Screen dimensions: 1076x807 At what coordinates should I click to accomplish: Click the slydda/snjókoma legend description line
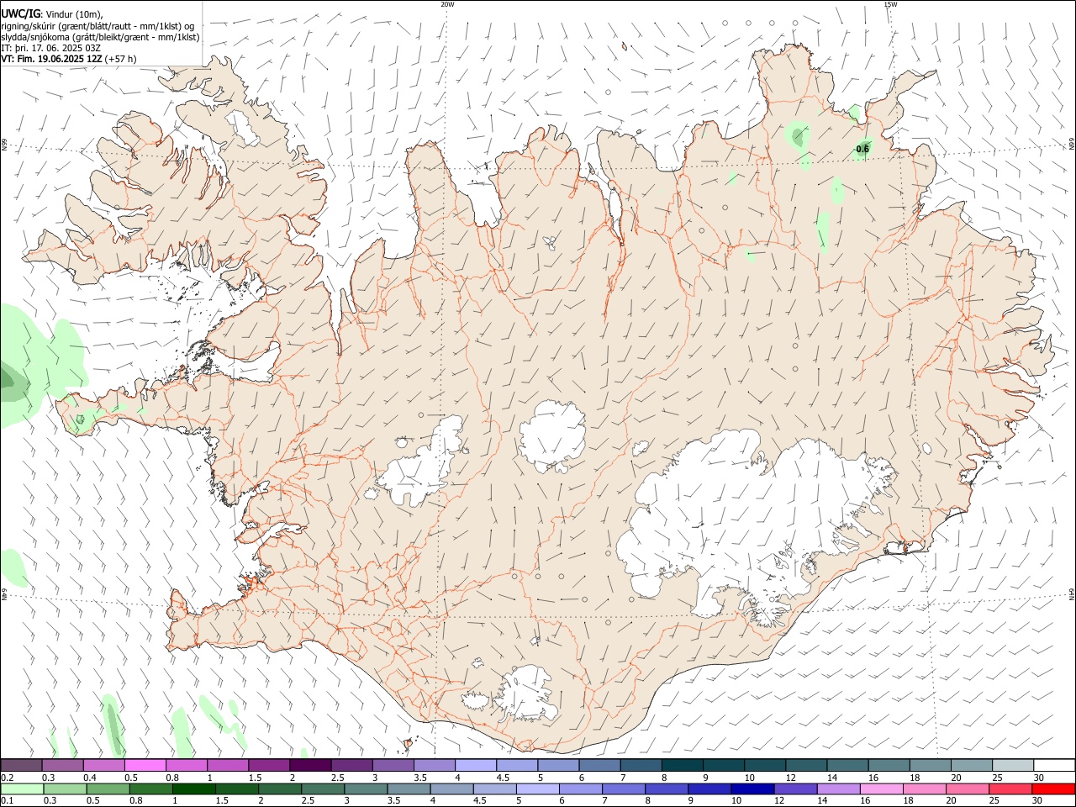100,37
